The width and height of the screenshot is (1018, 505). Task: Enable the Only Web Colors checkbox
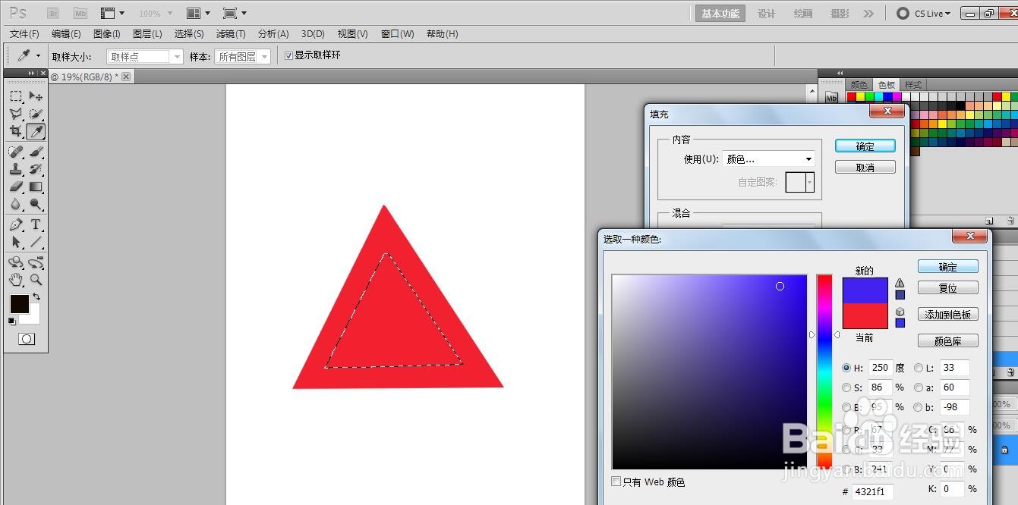pyautogui.click(x=616, y=481)
